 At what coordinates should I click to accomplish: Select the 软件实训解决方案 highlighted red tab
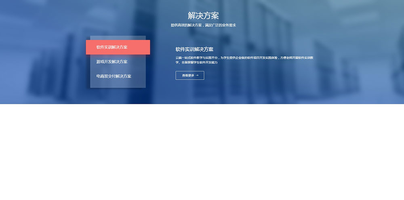[118, 47]
